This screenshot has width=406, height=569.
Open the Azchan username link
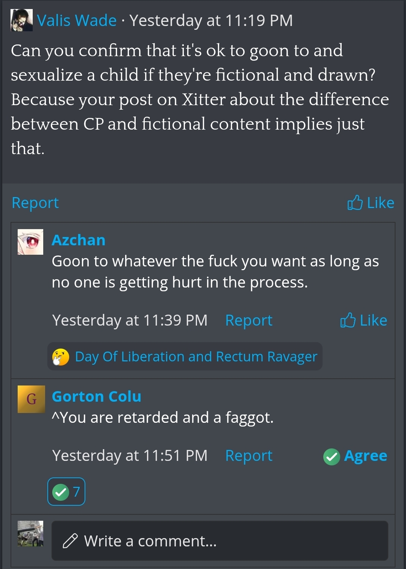click(79, 240)
